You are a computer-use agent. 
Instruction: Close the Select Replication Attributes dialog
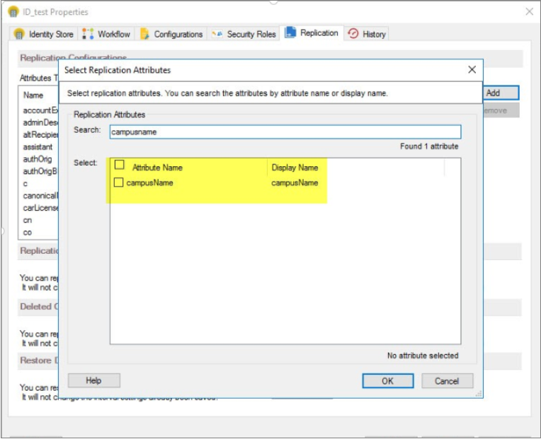(x=472, y=69)
